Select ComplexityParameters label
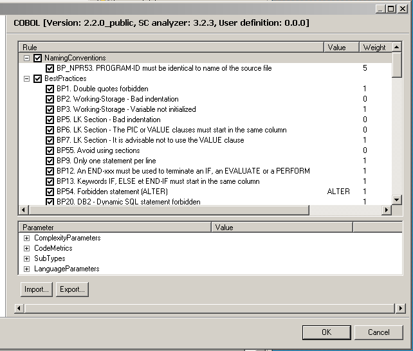This screenshot has width=413, height=351. [68, 238]
